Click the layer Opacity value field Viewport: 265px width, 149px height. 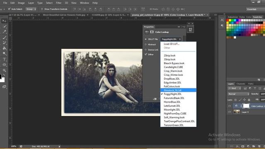click(x=262, y=94)
